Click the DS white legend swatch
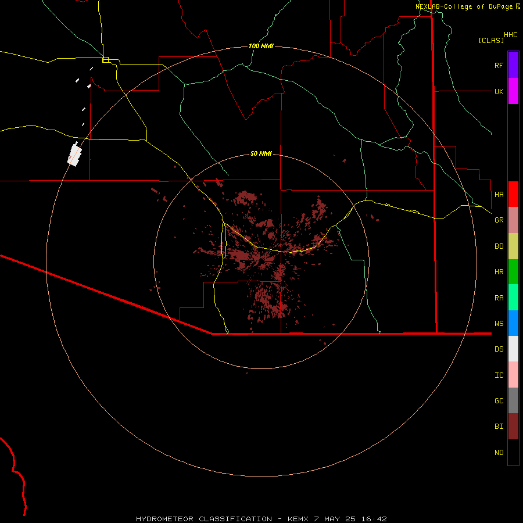The height and width of the screenshot is (523, 523). (x=513, y=349)
